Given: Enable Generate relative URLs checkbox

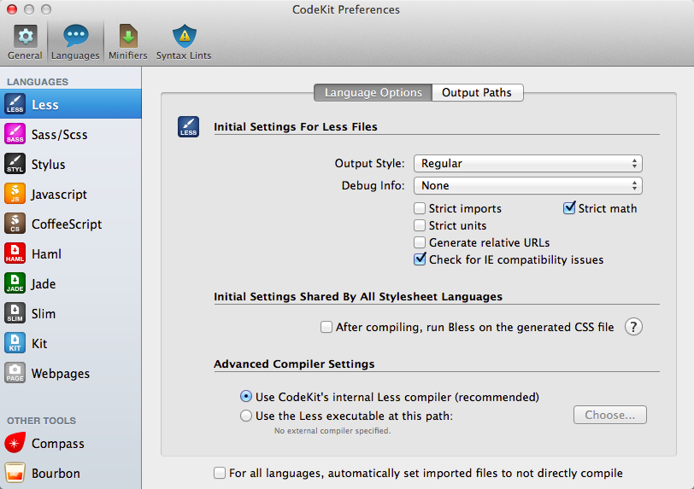Looking at the screenshot, I should click(x=420, y=242).
